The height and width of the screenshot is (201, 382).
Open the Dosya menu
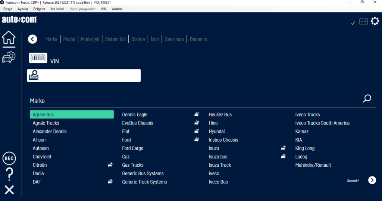[x=8, y=9]
